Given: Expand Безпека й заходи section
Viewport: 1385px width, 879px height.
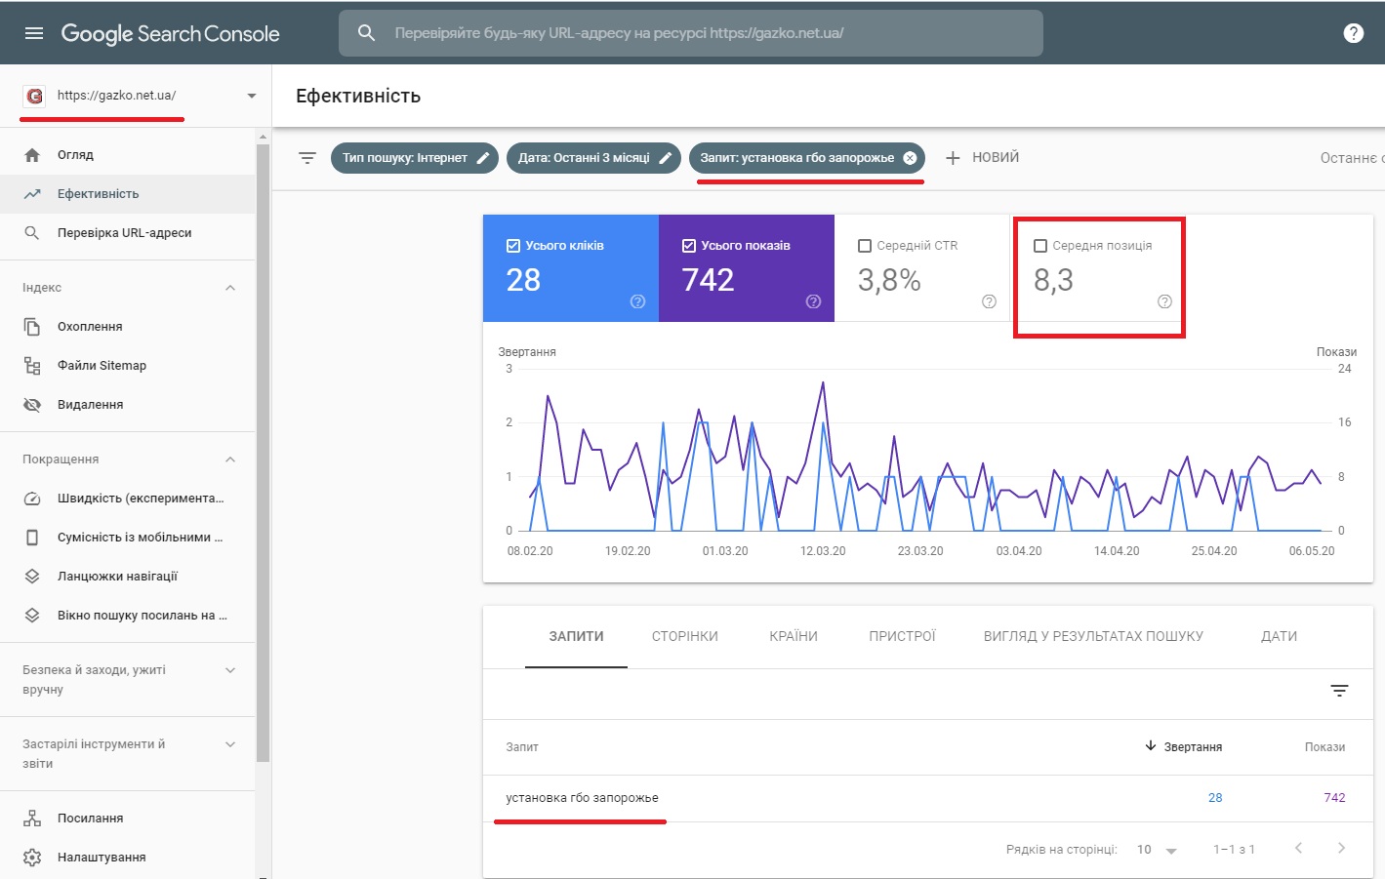Looking at the screenshot, I should click(230, 670).
